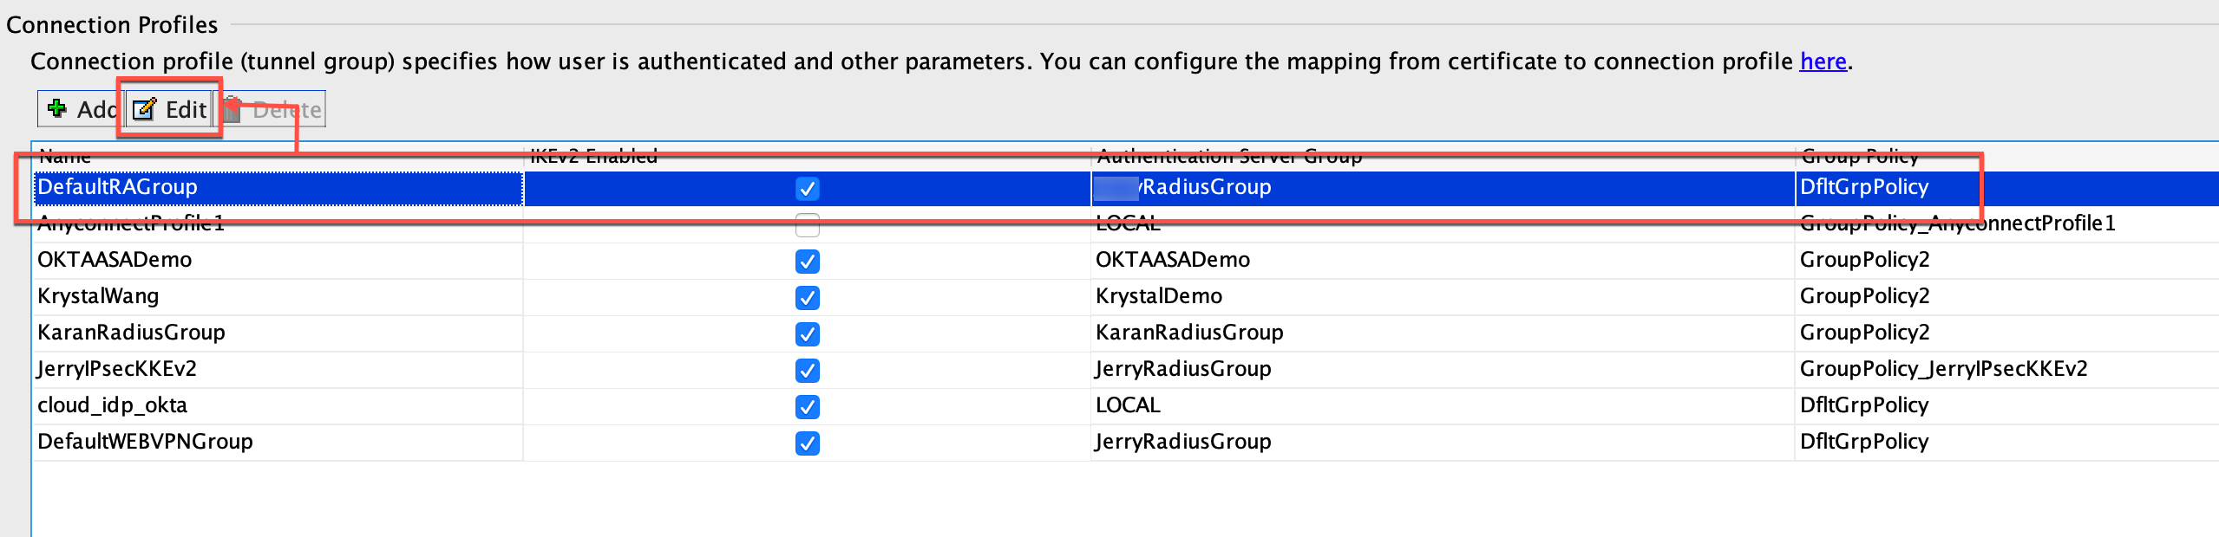Toggle IKEv2 checkbox for KaranRadiusGroup
Screen dimensions: 2219x537
pyautogui.click(x=807, y=333)
